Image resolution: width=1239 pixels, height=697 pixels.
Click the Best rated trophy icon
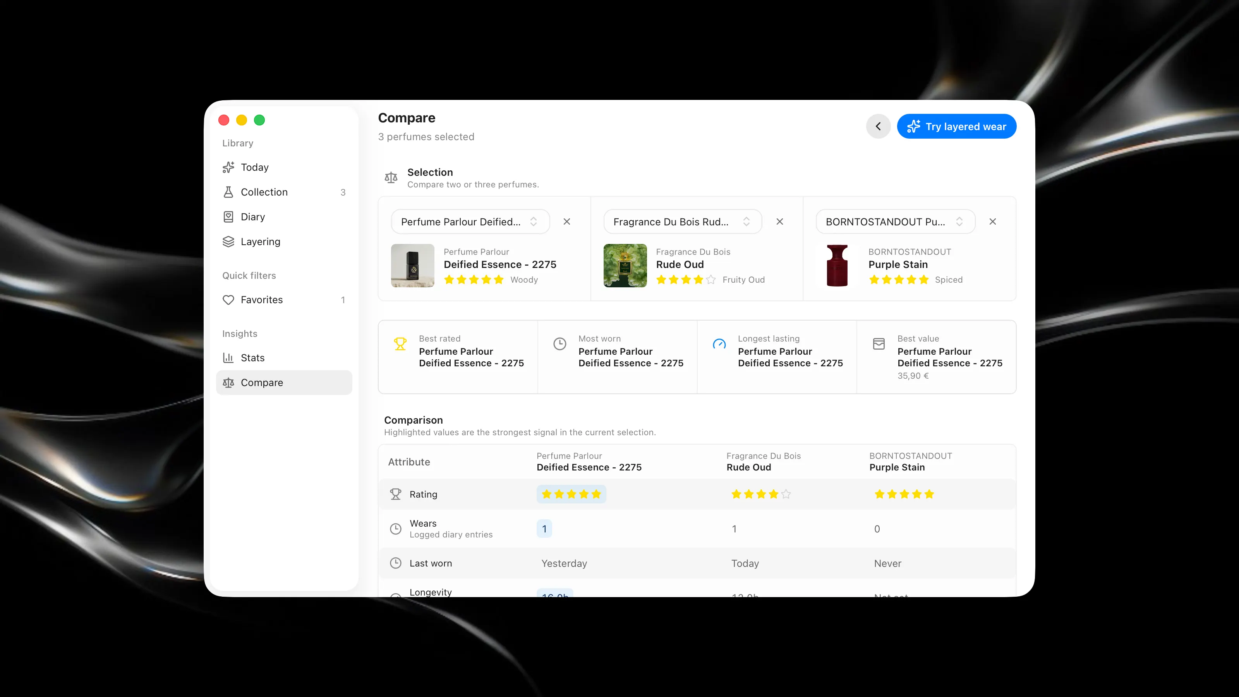point(400,344)
